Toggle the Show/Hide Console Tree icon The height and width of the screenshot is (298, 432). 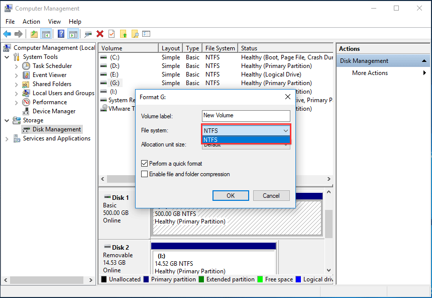pyautogui.click(x=46, y=34)
